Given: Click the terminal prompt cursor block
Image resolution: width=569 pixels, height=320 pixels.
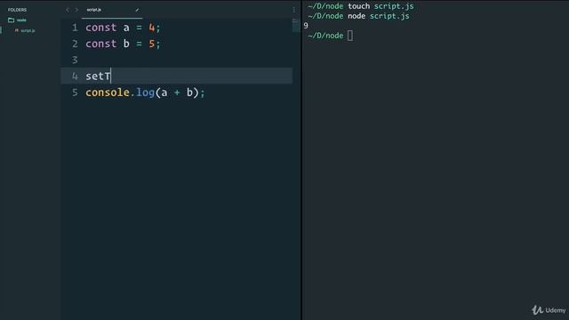Looking at the screenshot, I should point(349,36).
